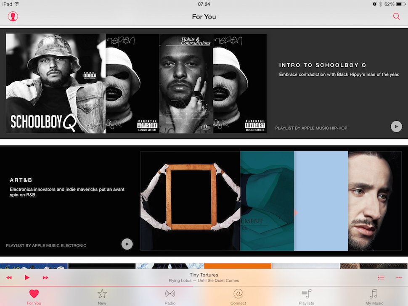Open the Radio tab
Viewport: 408px width, 306px height.
(170, 297)
